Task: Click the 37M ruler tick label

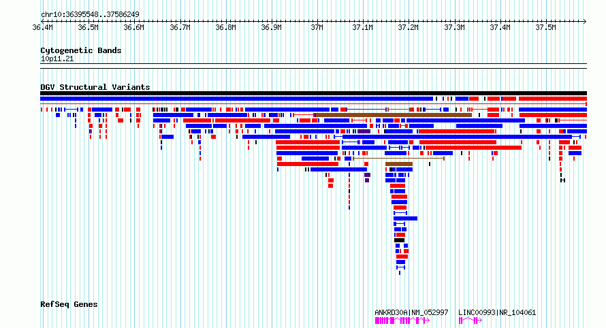Action: pyautogui.click(x=317, y=27)
